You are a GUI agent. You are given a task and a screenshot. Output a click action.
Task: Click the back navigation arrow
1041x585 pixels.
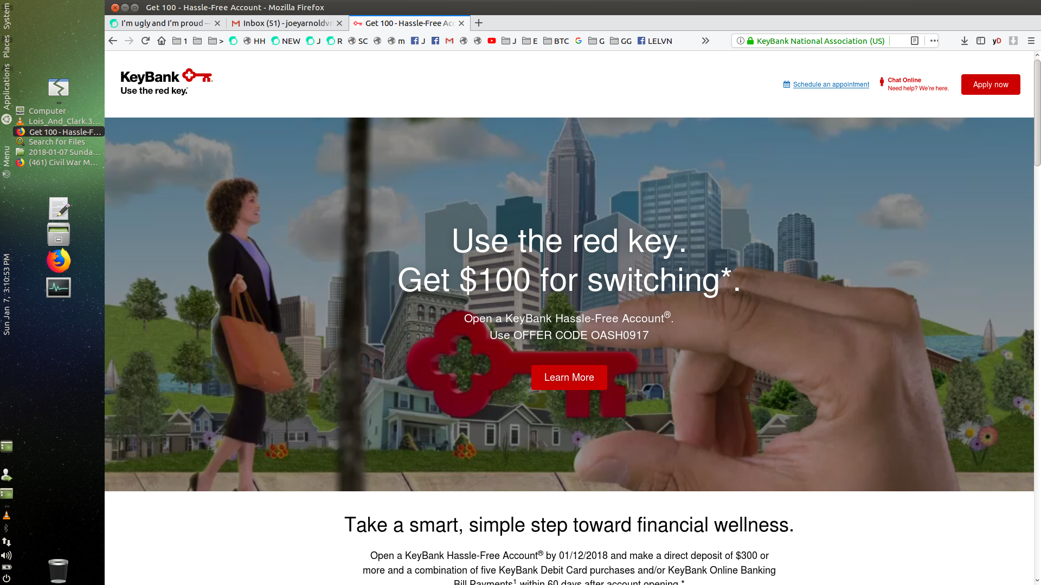[113, 41]
